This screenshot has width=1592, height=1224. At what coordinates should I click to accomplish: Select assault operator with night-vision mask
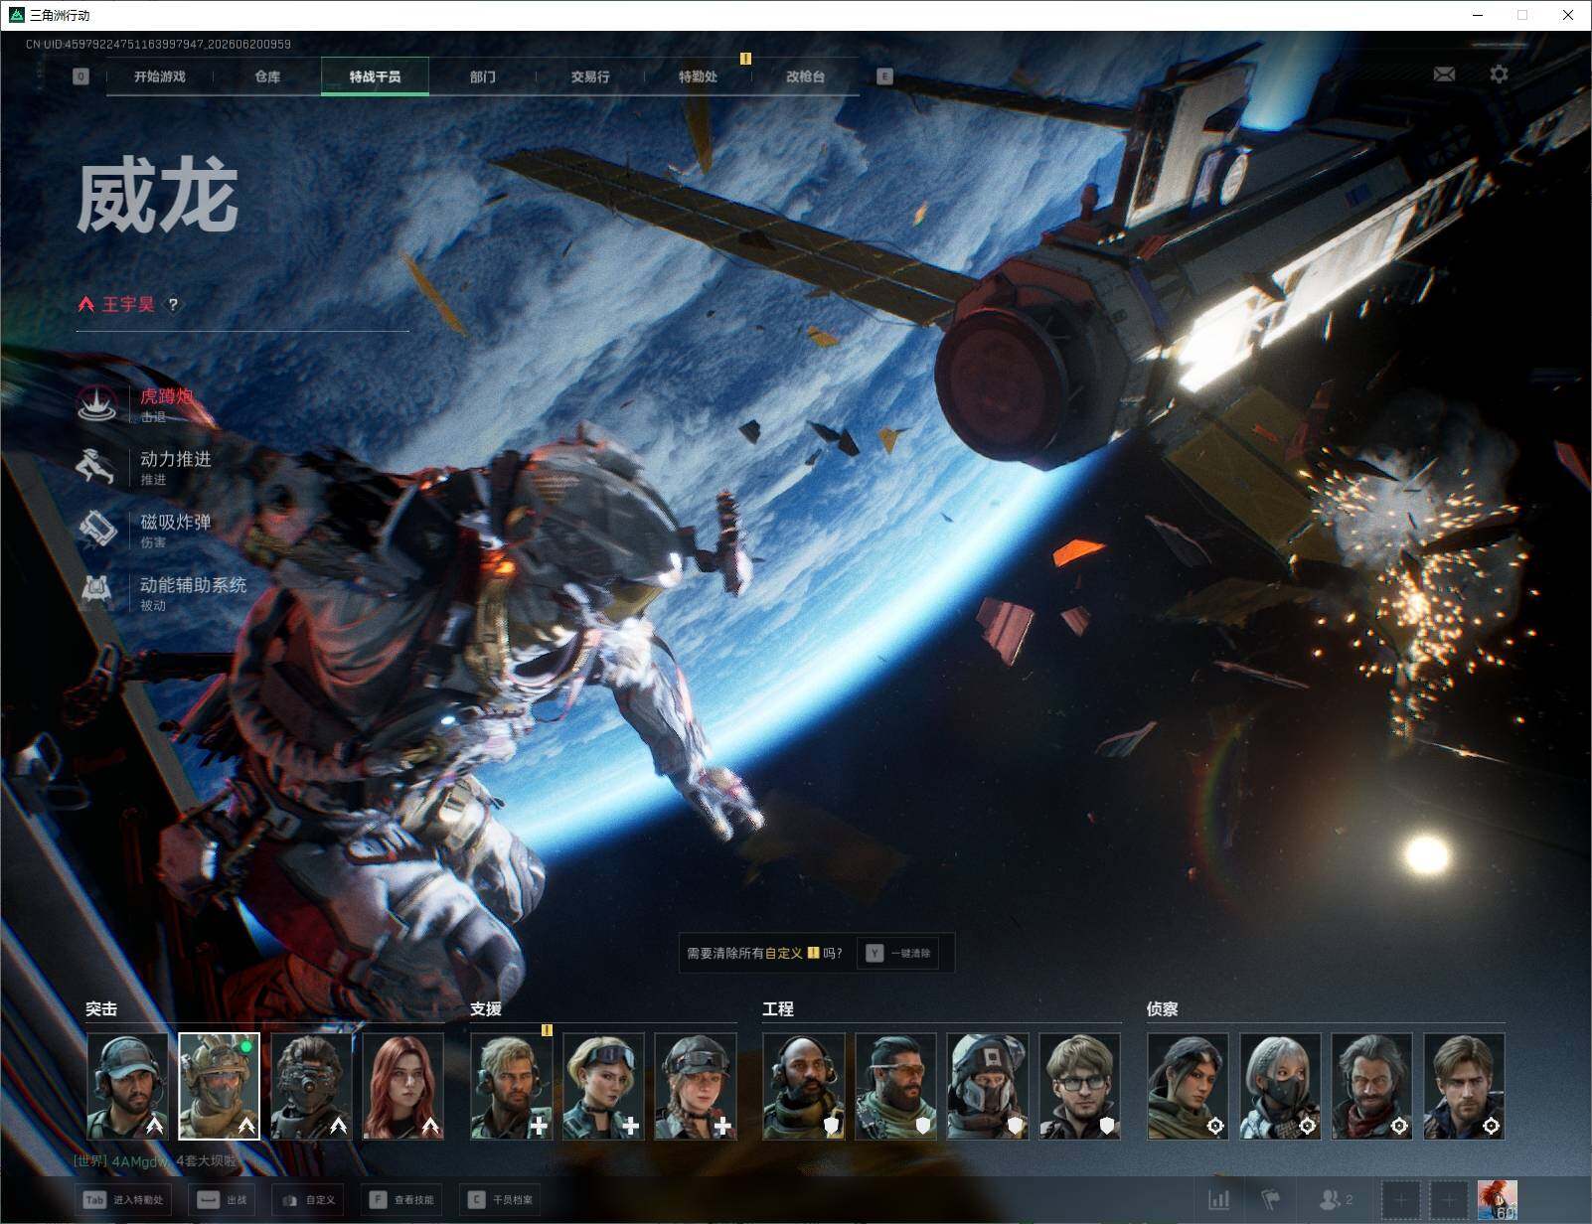pos(311,1086)
